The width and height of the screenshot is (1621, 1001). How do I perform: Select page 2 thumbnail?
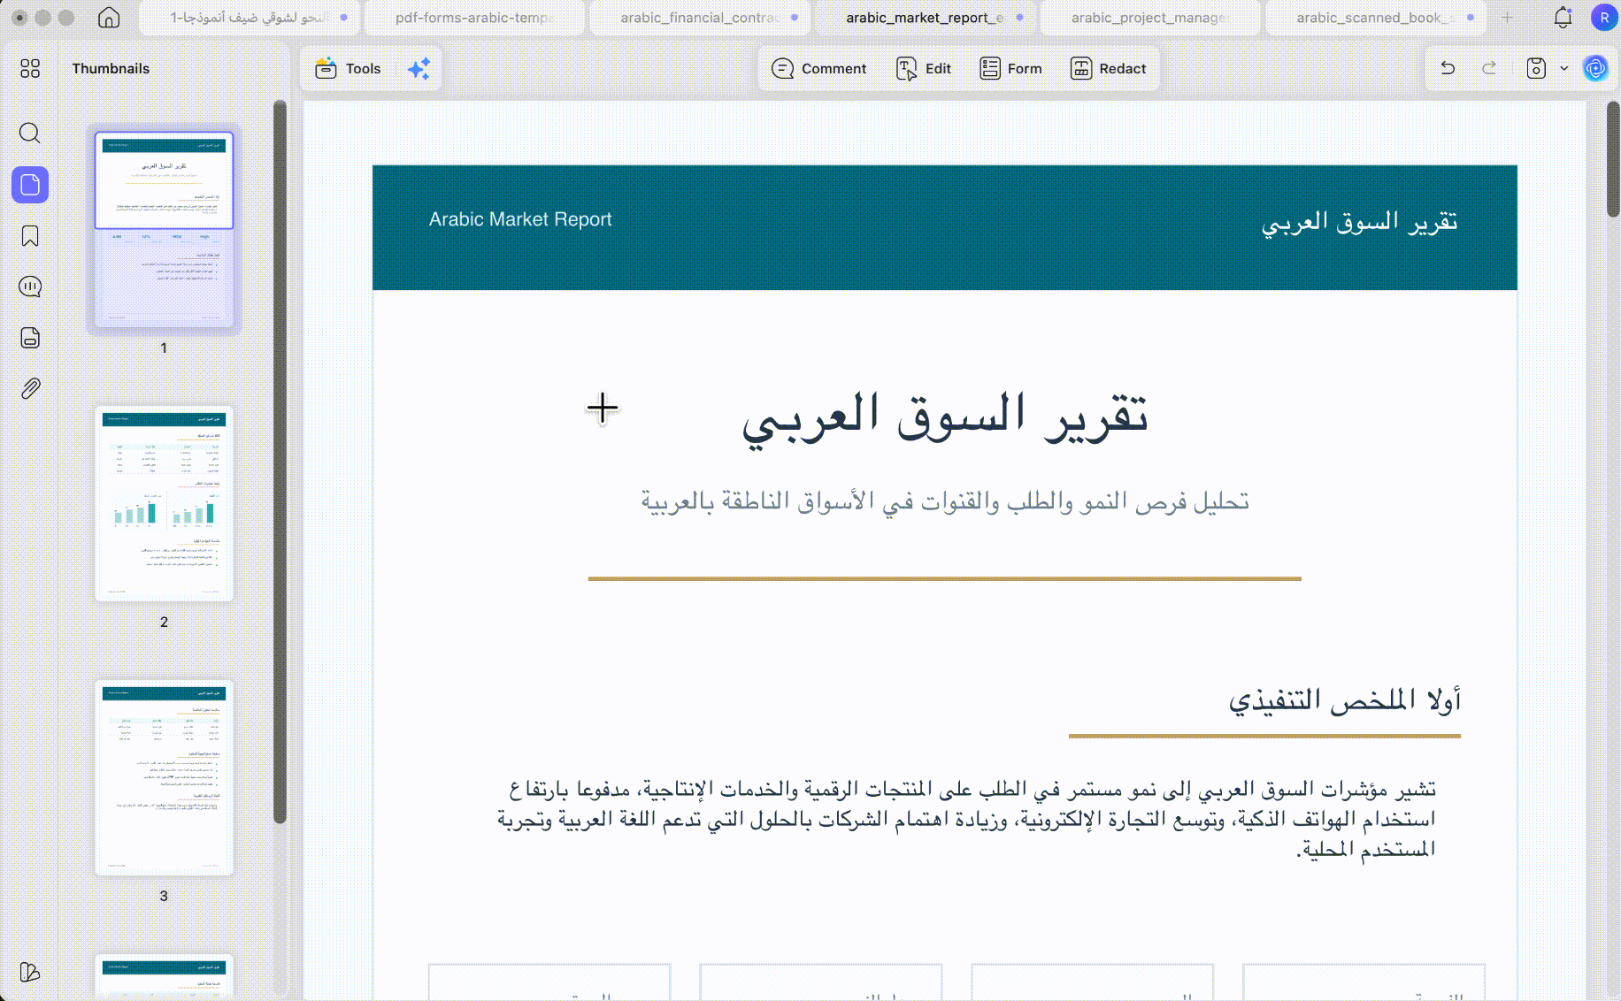pyautogui.click(x=164, y=504)
